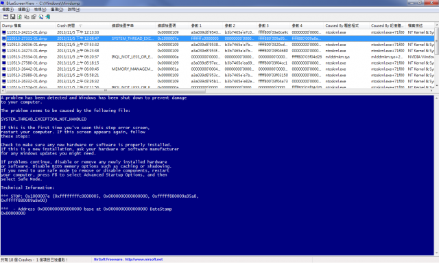Click the 參數 4 column header
The image size is (439, 263).
pos(307,25)
